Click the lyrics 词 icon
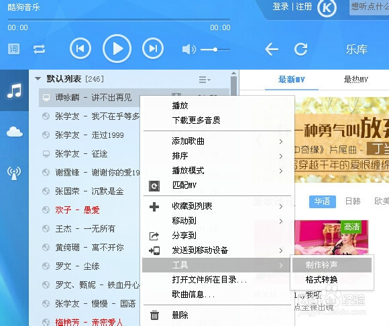Screen dimensions: 389x326 [x=13, y=49]
